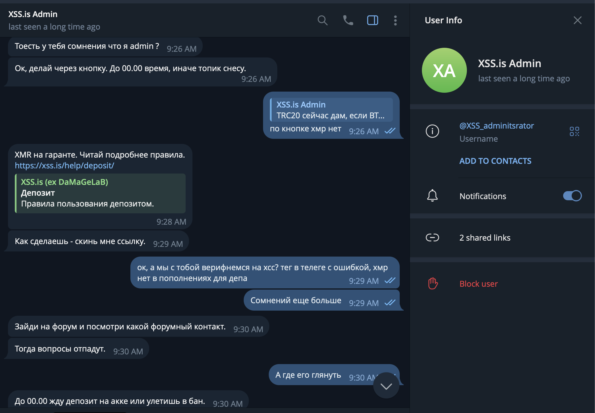Click the notifications bell icon
The width and height of the screenshot is (595, 413).
[432, 196]
